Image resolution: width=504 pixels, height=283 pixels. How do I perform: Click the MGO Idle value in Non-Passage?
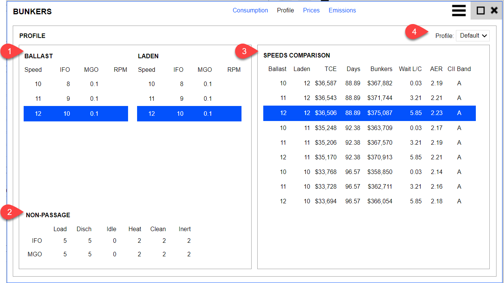coord(115,254)
